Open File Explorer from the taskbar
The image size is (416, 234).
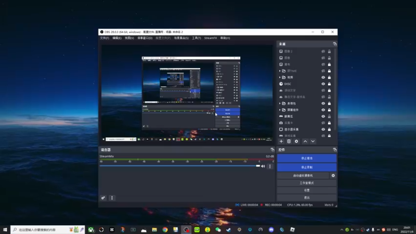pyautogui.click(x=154, y=230)
